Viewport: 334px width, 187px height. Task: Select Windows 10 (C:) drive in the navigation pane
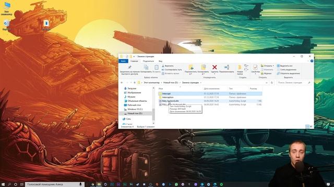[133, 109]
